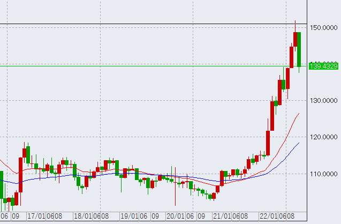Select the 110.0000 price axis label
341x224 pixels.
[324, 174]
